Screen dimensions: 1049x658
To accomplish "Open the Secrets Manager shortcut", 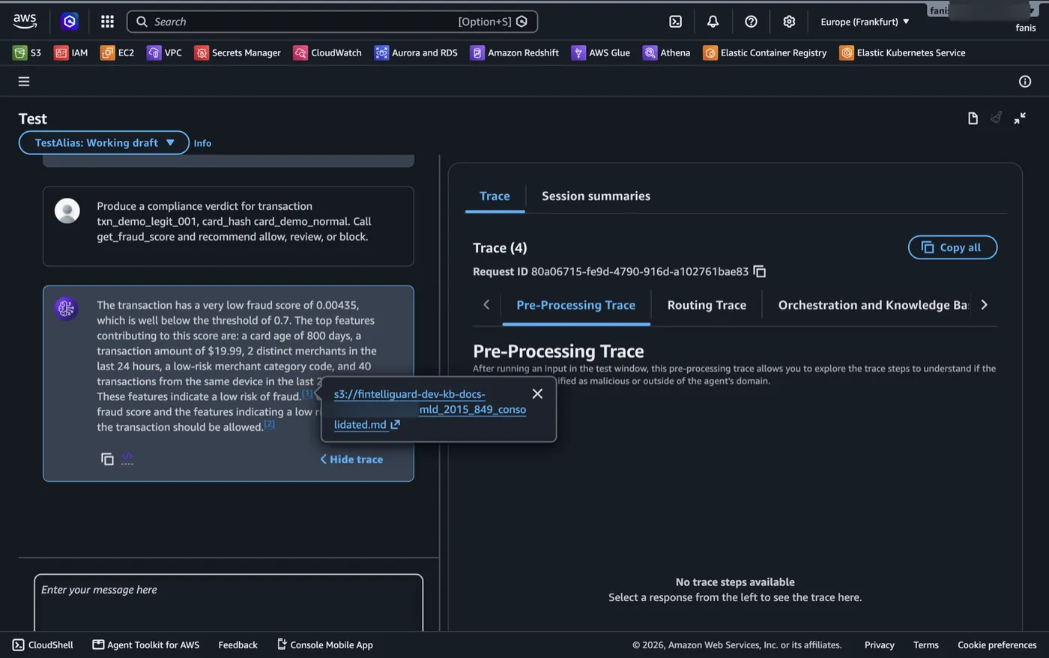I will pyautogui.click(x=238, y=52).
